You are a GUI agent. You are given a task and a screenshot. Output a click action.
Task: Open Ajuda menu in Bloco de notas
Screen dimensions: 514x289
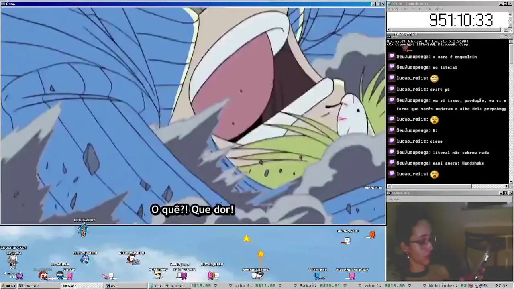[439, 9]
